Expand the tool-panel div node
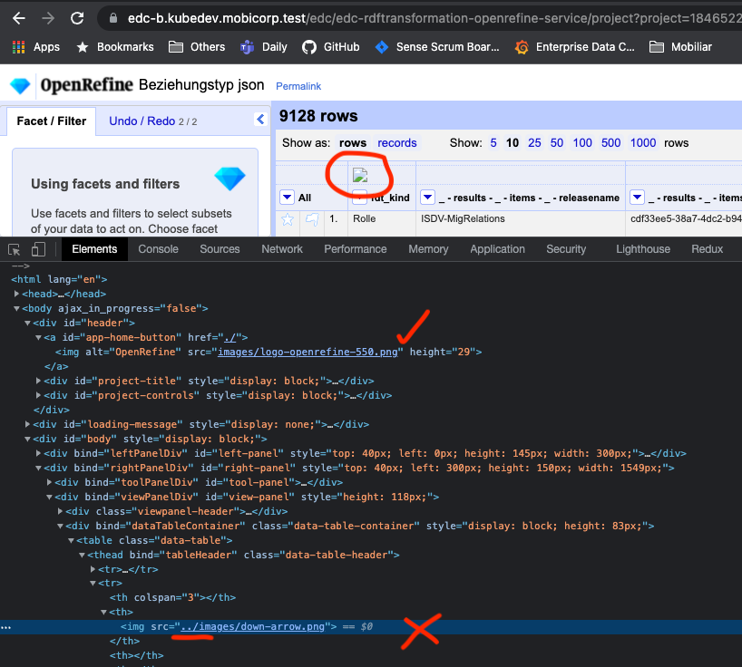 pos(49,482)
